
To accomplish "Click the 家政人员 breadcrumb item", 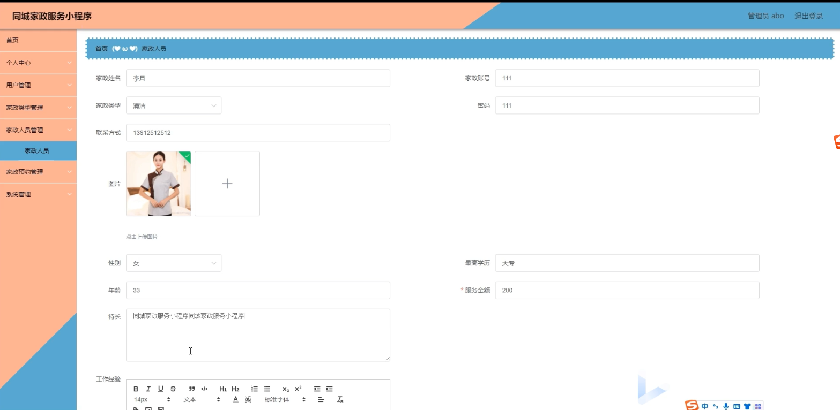I will click(154, 49).
